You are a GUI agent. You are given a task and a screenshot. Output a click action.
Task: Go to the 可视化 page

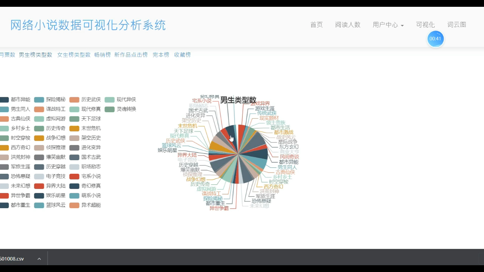425,25
